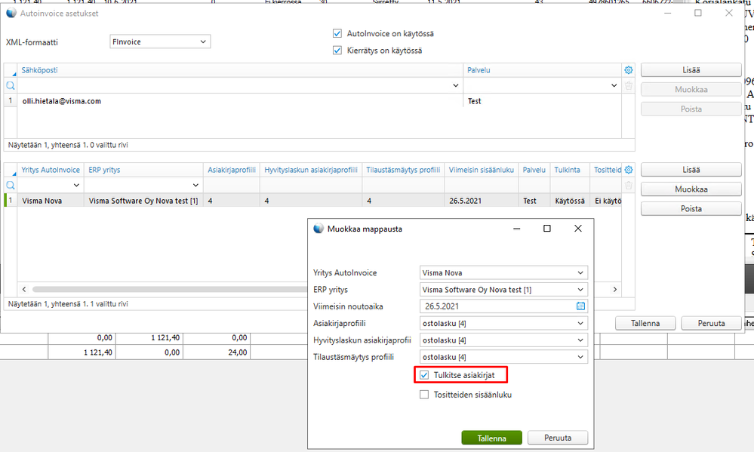754x452 pixels.
Task: Click Hyvityslaskun asiakirjaprofiili column header
Action: (311, 170)
